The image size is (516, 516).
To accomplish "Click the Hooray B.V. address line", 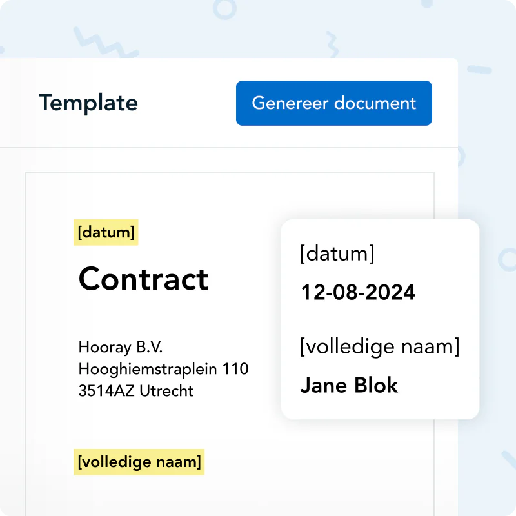I will [121, 347].
